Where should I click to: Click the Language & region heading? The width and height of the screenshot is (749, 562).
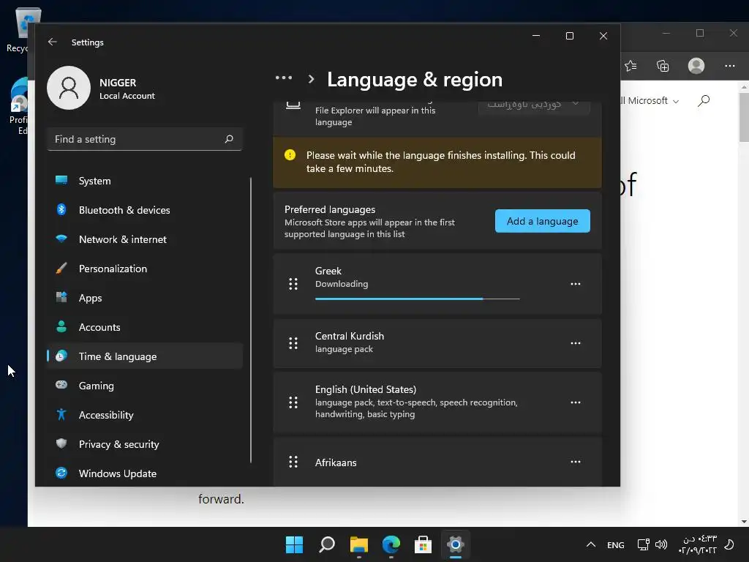[415, 79]
